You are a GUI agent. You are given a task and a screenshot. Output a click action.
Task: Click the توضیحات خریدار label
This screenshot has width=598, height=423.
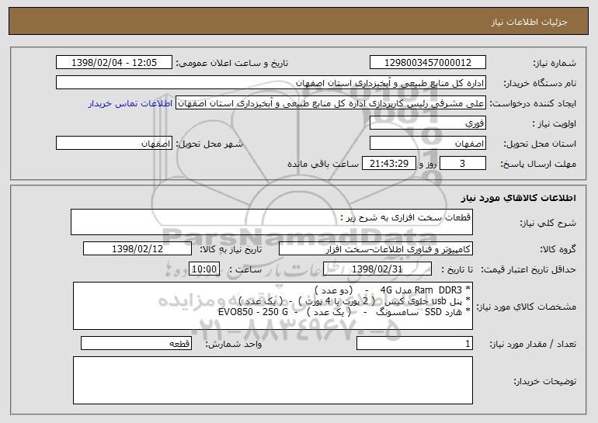click(x=544, y=381)
